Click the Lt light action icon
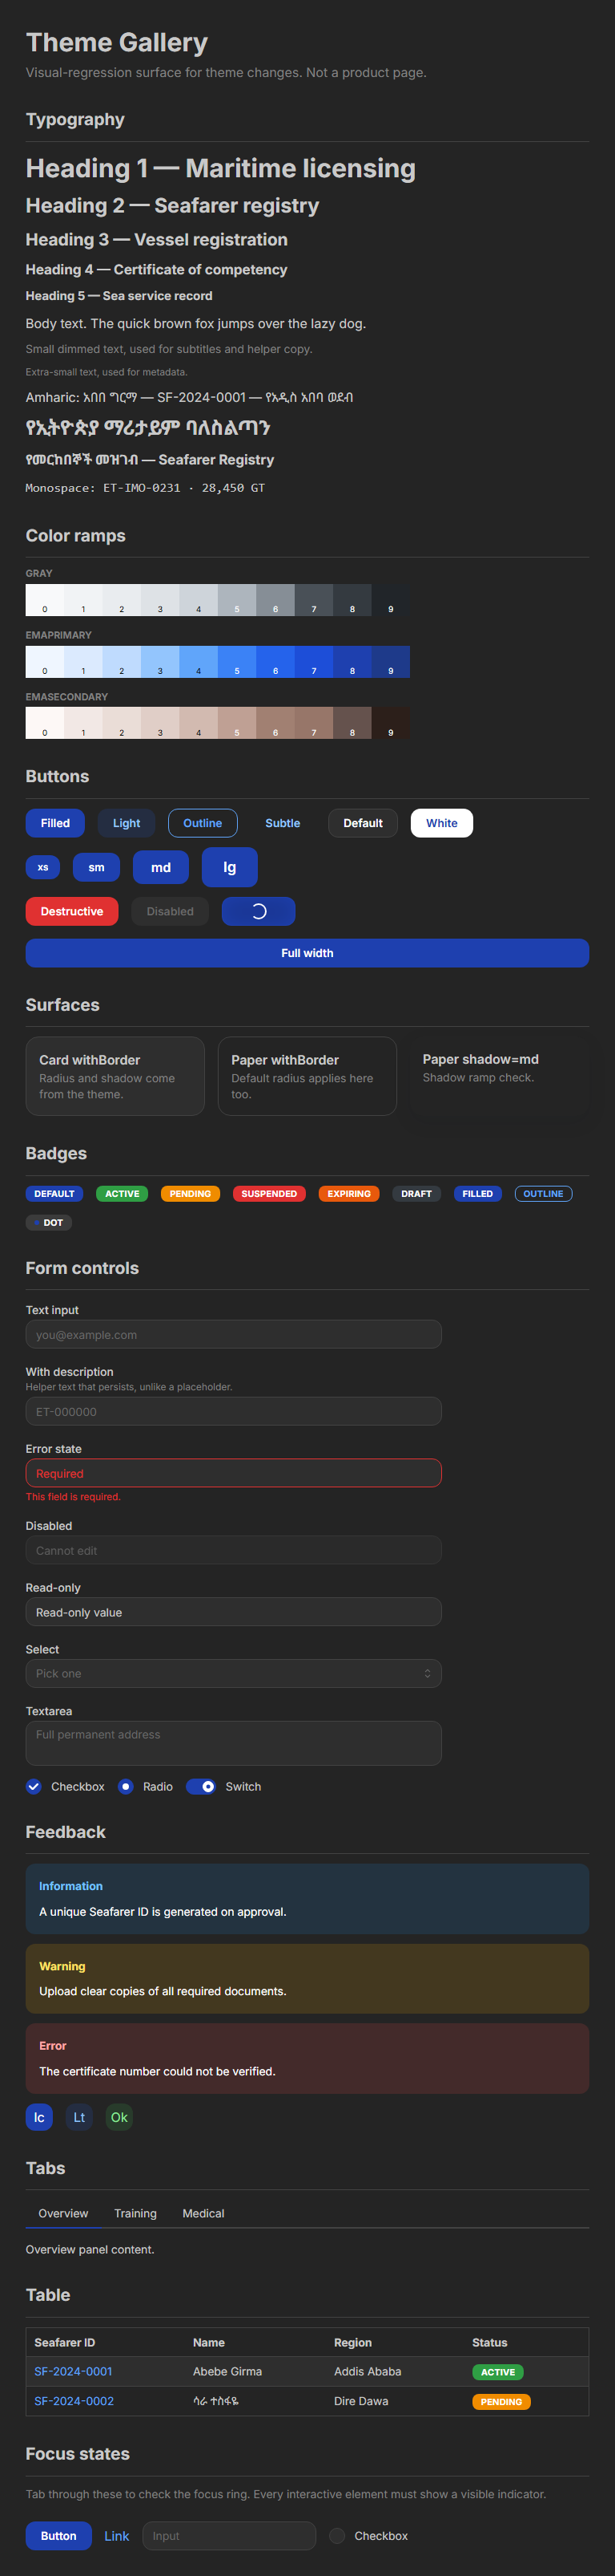Image resolution: width=615 pixels, height=2576 pixels. coord(78,2117)
